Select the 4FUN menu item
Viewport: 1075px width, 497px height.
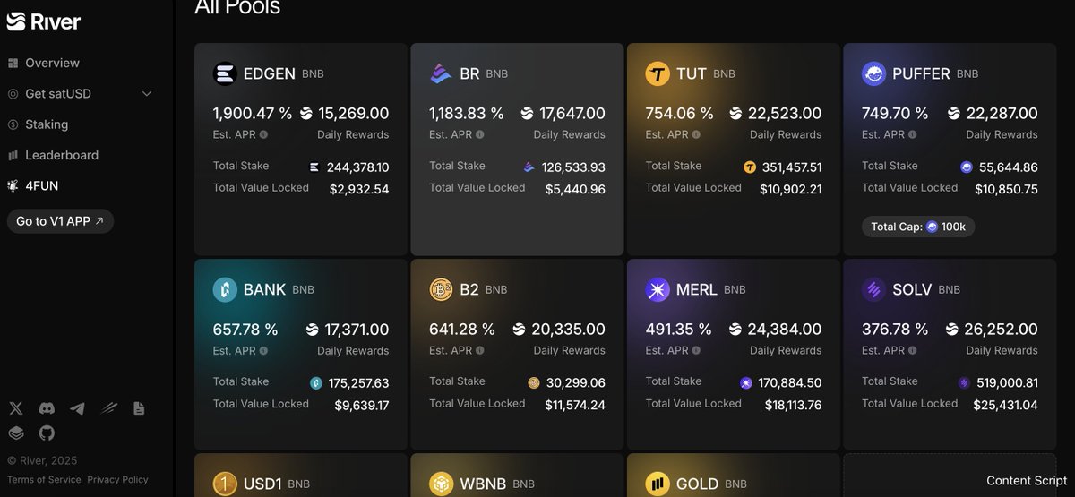tap(33, 185)
